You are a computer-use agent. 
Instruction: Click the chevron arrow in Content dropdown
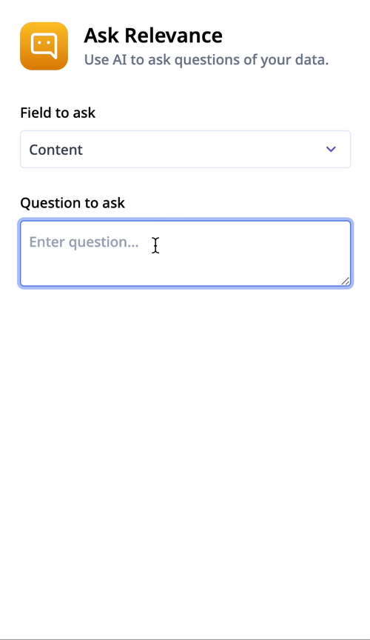tap(331, 150)
